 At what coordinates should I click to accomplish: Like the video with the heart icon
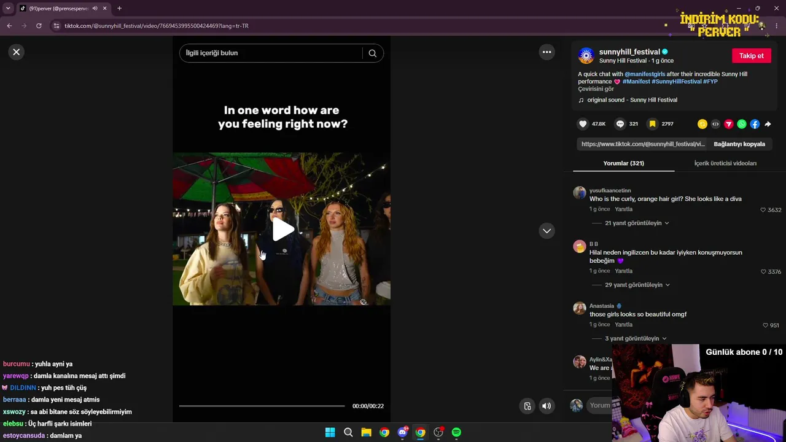(x=583, y=124)
